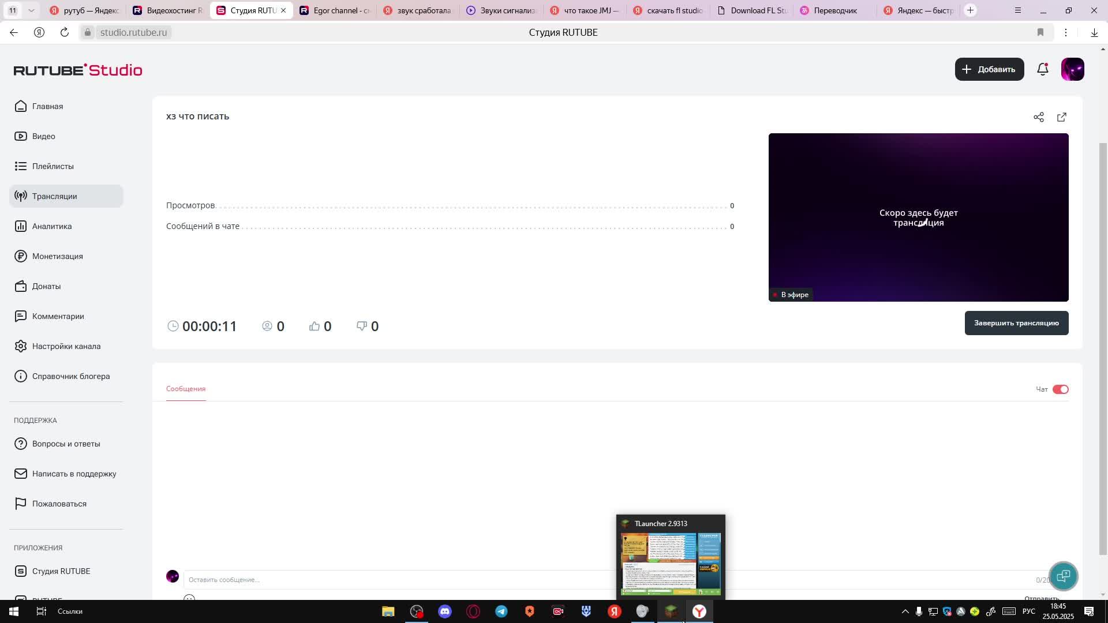The width and height of the screenshot is (1108, 623).
Task: Open File Explorer from taskbar
Action: pos(388,611)
